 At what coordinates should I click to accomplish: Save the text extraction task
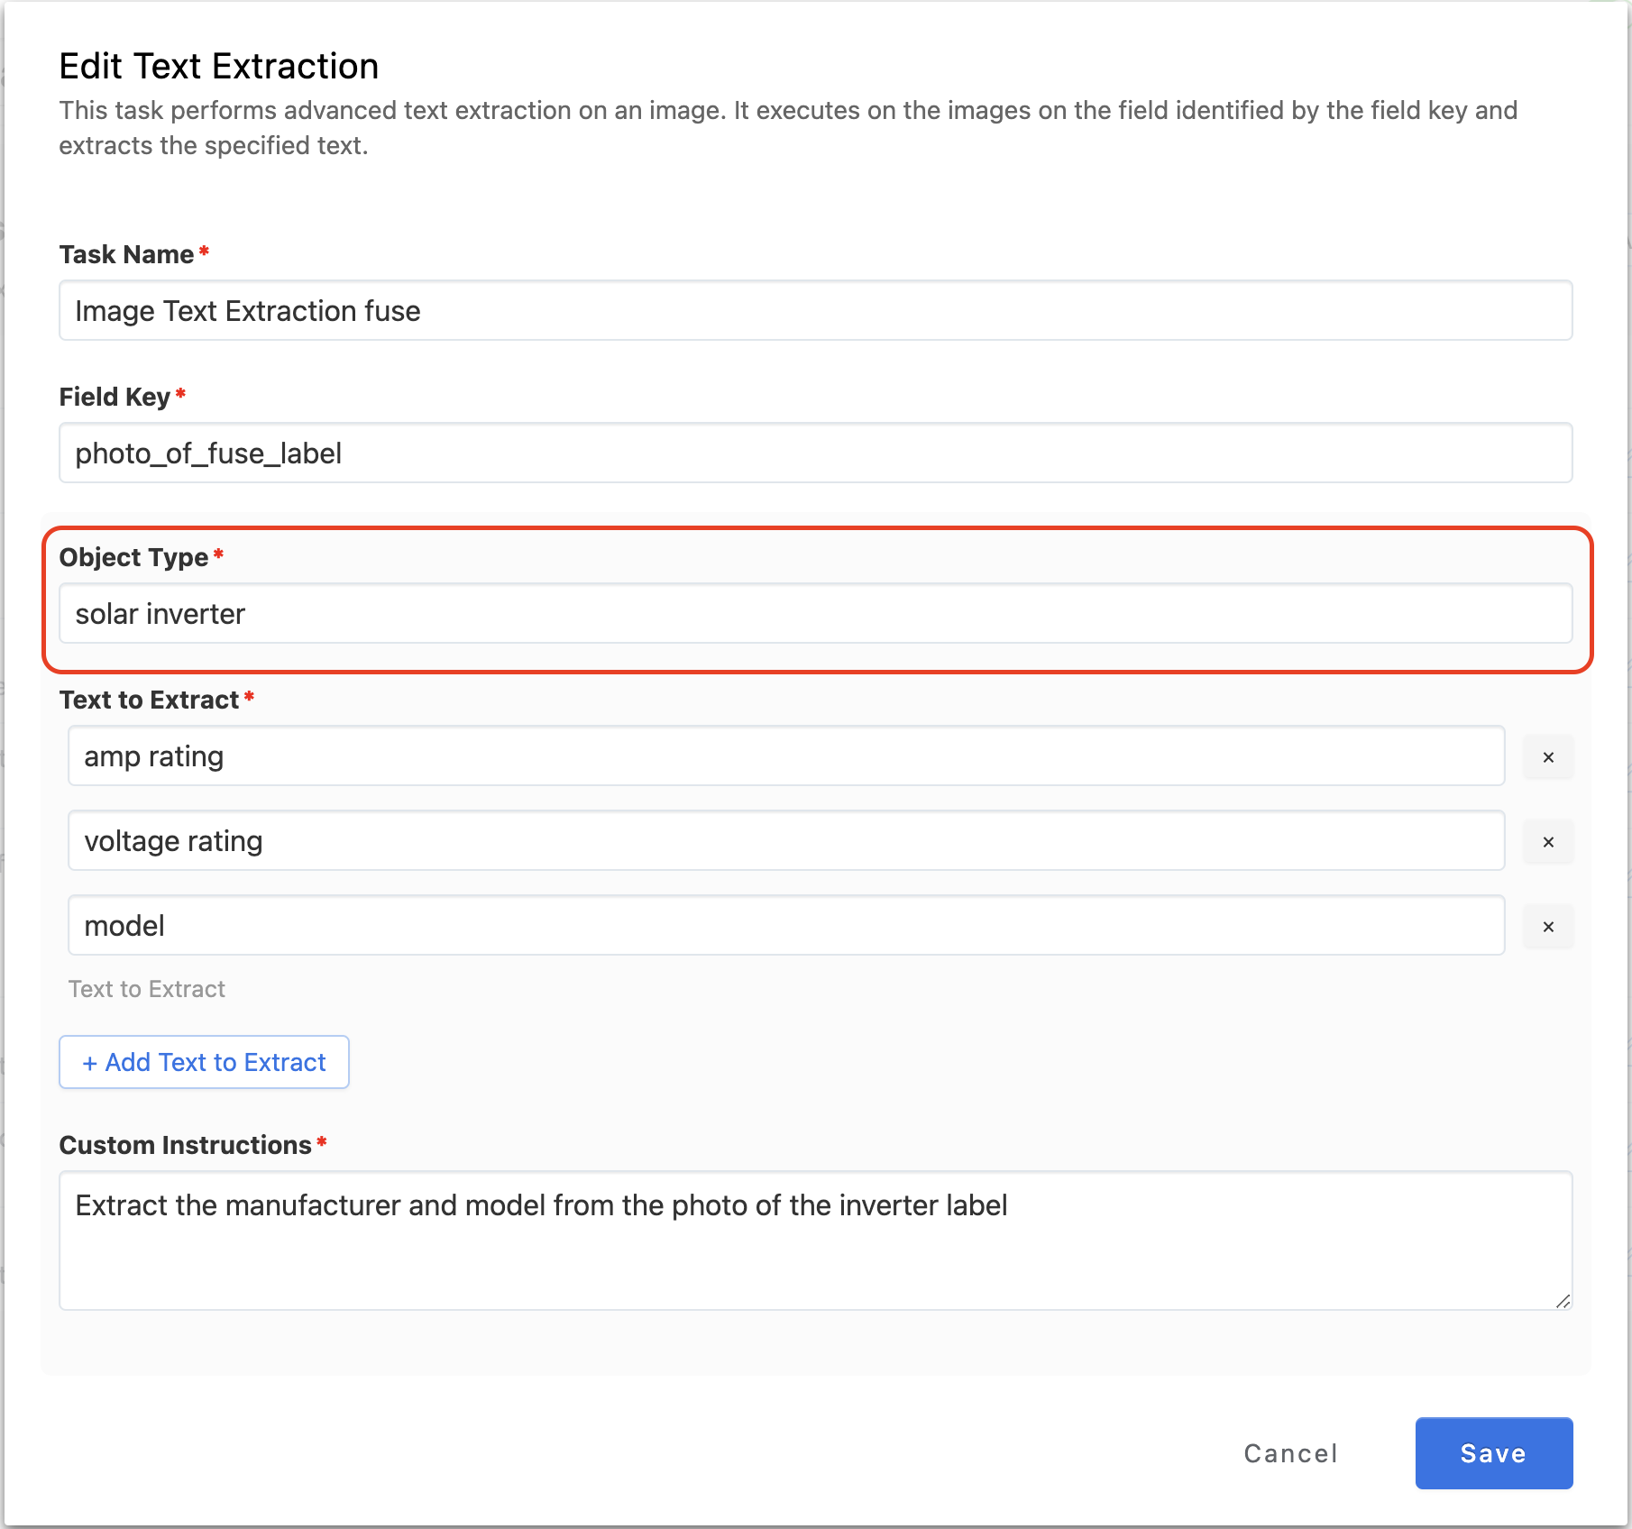[1493, 1453]
